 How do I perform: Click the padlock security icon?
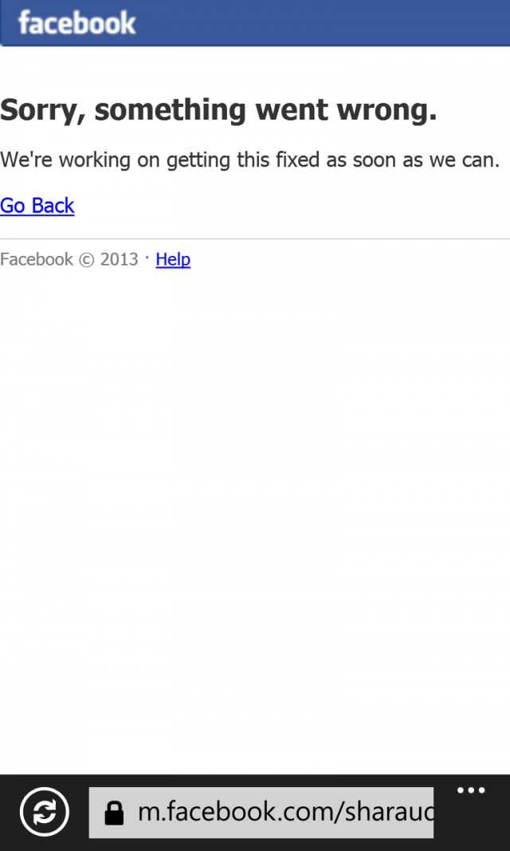114,813
